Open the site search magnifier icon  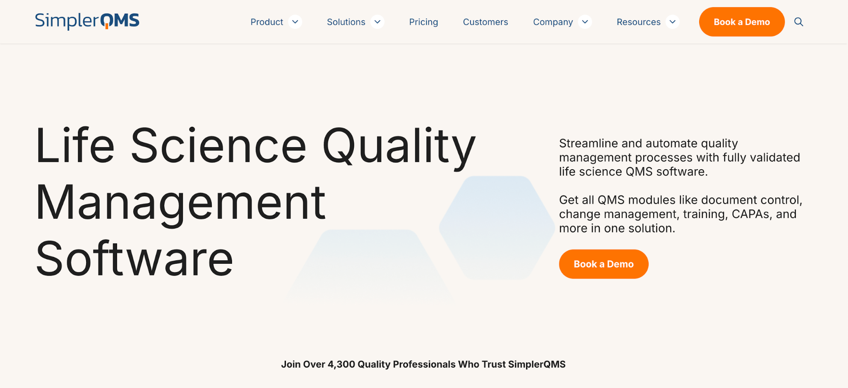pos(799,22)
